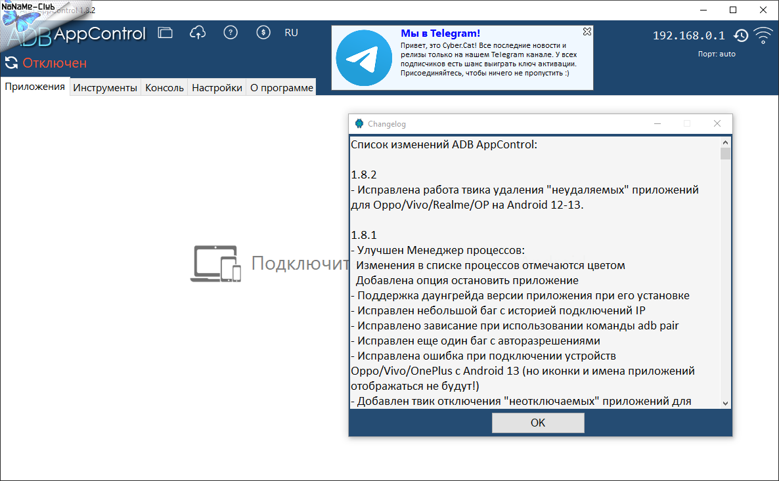Open the connection history clock icon
Viewport: 779px width, 481px height.
[x=741, y=35]
